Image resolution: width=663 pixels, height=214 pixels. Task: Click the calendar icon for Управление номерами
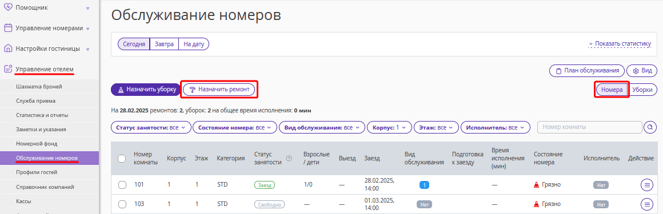click(x=7, y=28)
